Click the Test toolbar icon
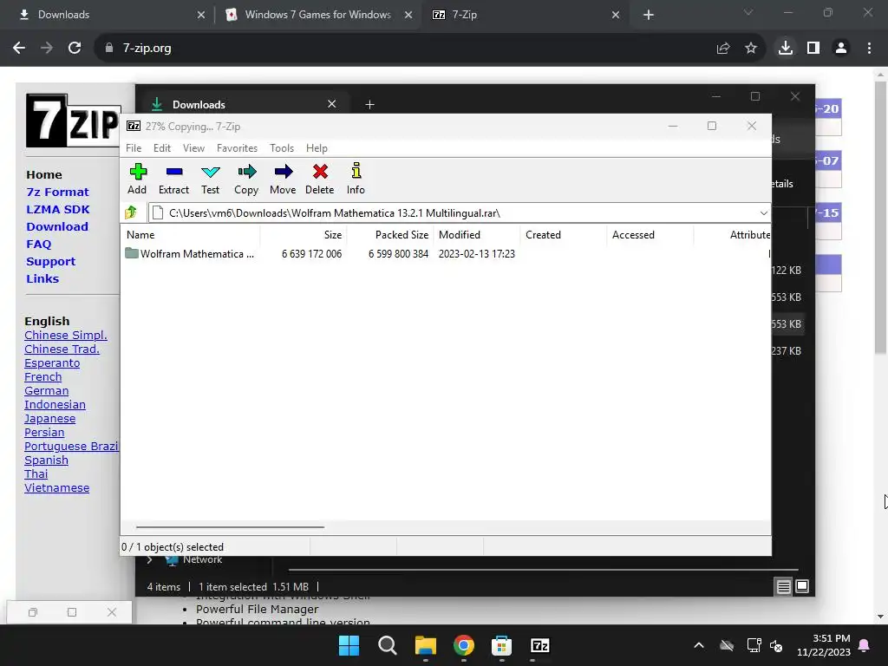Screen dimensions: 888x666 click(210, 179)
